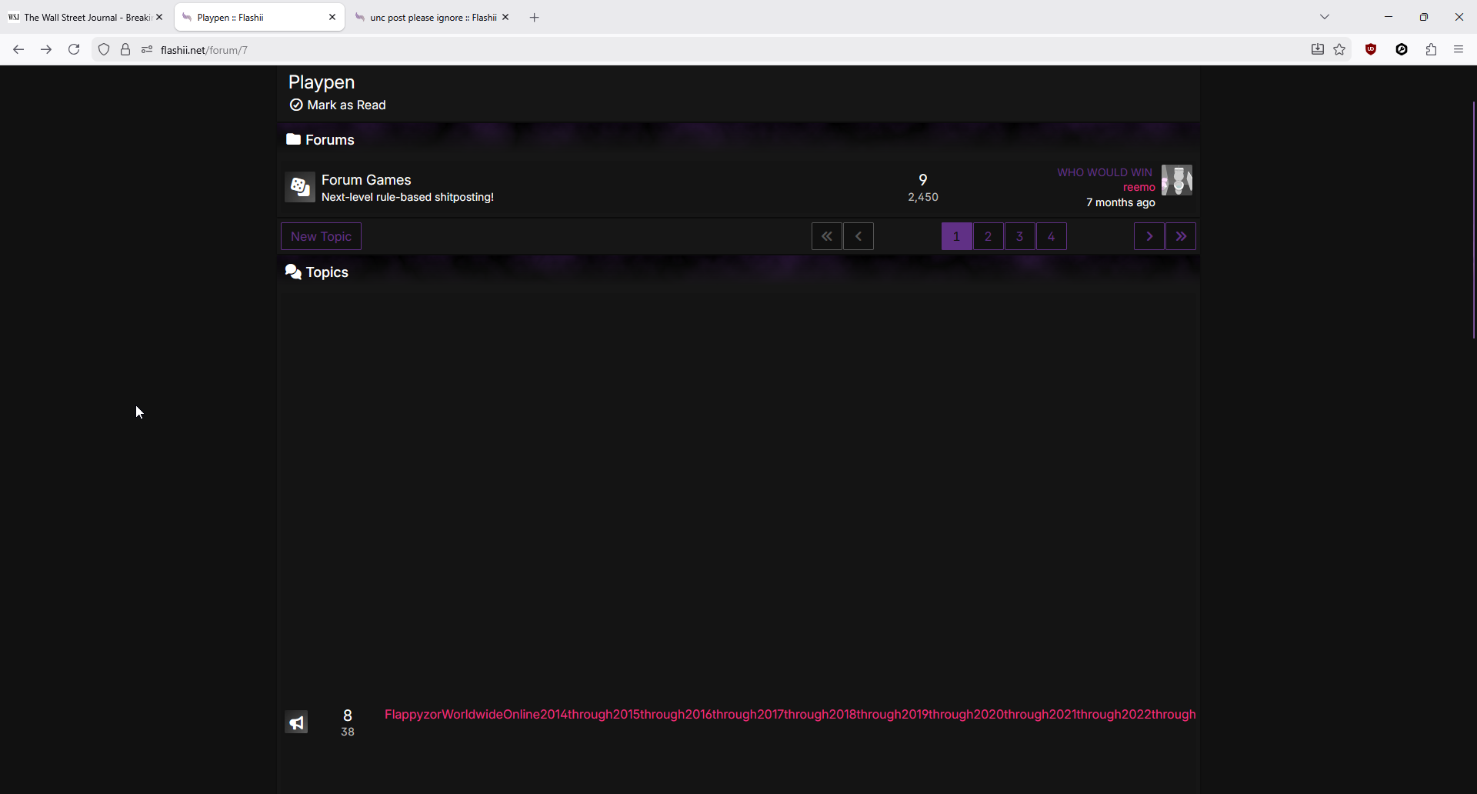Image resolution: width=1477 pixels, height=794 pixels.
Task: Click the site permissions icon in address bar
Action: [x=147, y=50]
